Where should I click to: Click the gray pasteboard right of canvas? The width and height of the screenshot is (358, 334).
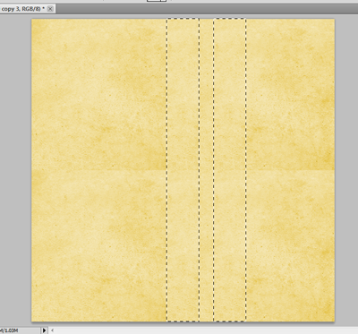[x=346, y=170]
